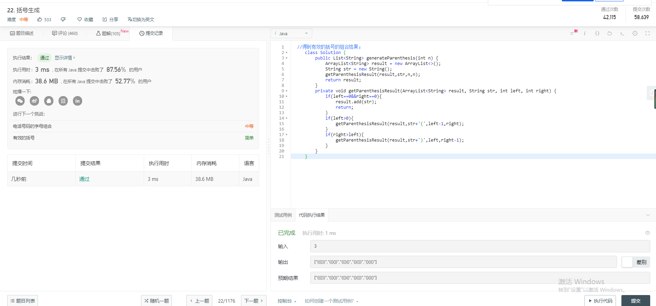This screenshot has width=656, height=306.
Task: Open the 题解(105) tab
Action: (108, 33)
